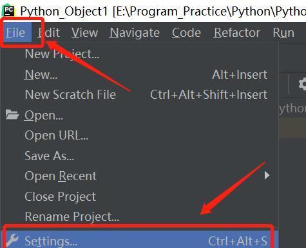This screenshot has width=306, height=248.
Task: Open the Run menu
Action: click(x=283, y=33)
